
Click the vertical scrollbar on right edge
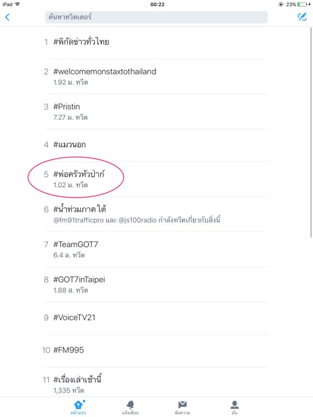click(x=311, y=132)
